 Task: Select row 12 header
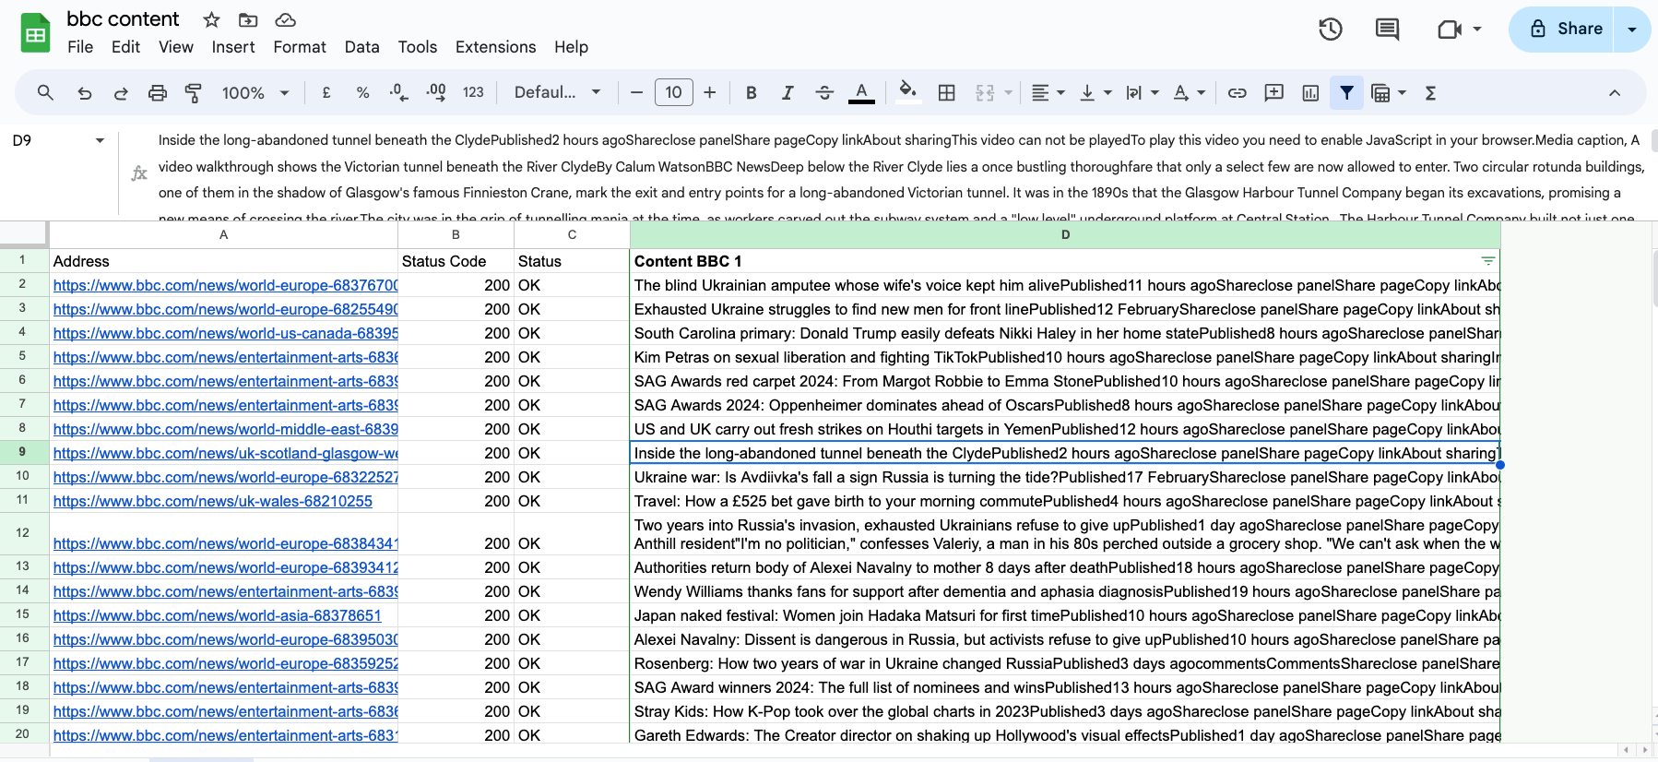pos(23,533)
